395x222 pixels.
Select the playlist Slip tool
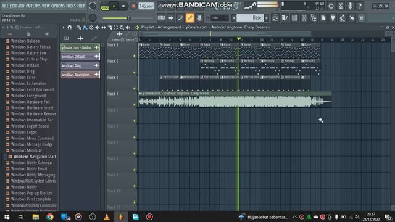pos(104,27)
